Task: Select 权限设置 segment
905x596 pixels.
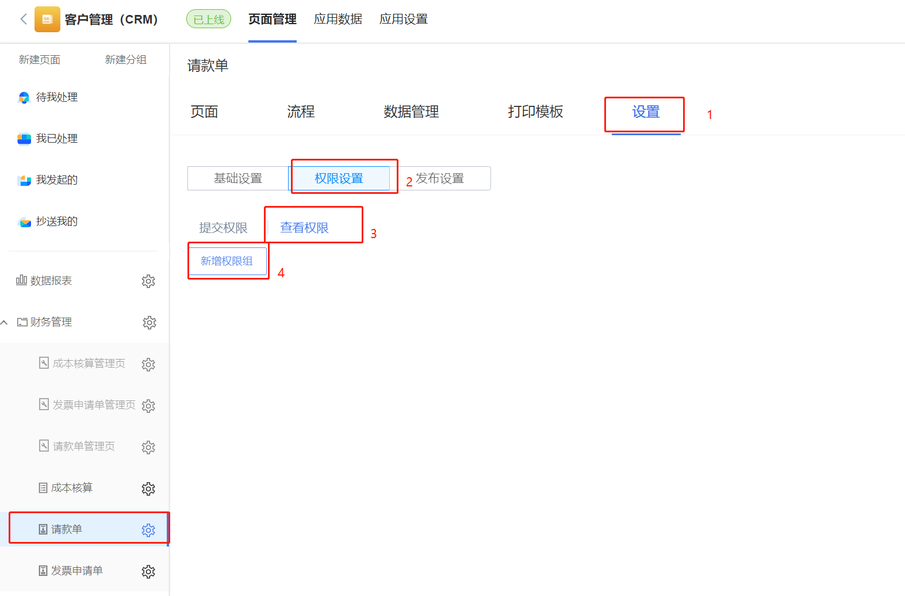Action: [x=339, y=178]
